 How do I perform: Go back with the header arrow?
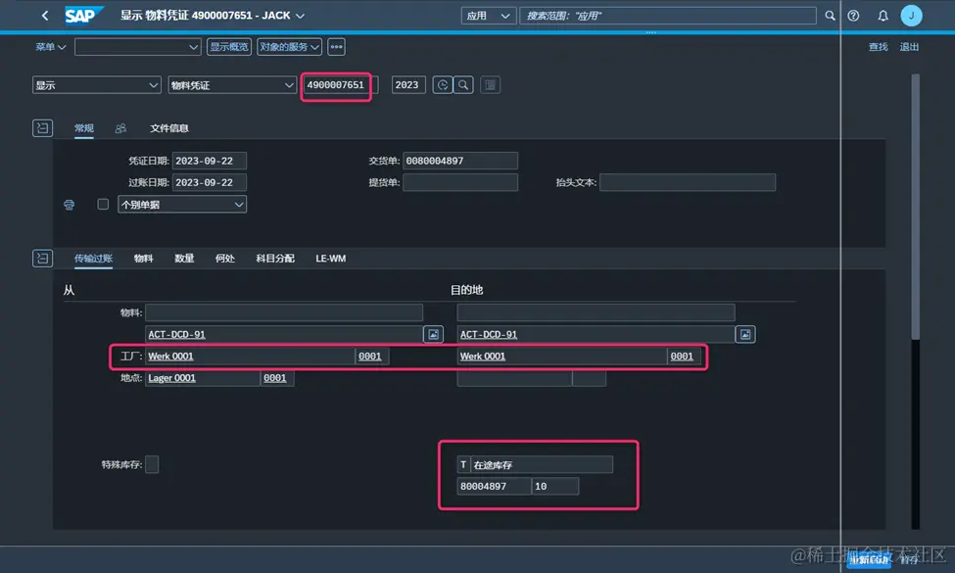pos(45,16)
